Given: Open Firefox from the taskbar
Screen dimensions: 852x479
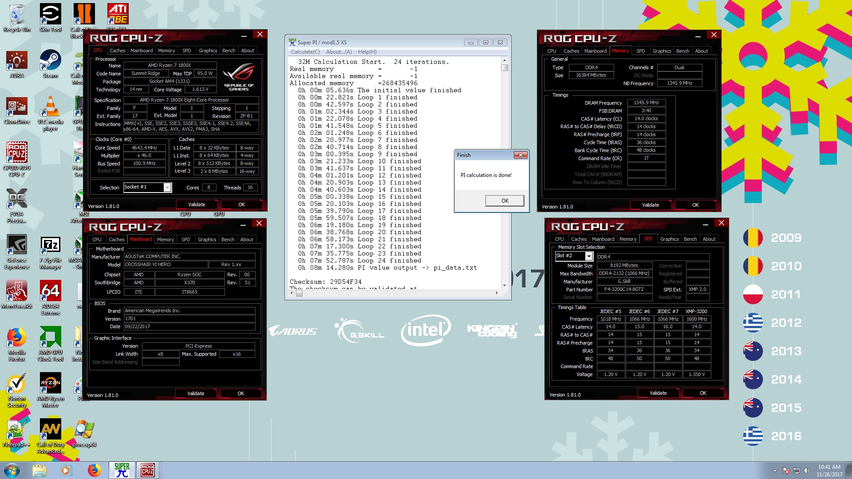Looking at the screenshot, I should [94, 470].
